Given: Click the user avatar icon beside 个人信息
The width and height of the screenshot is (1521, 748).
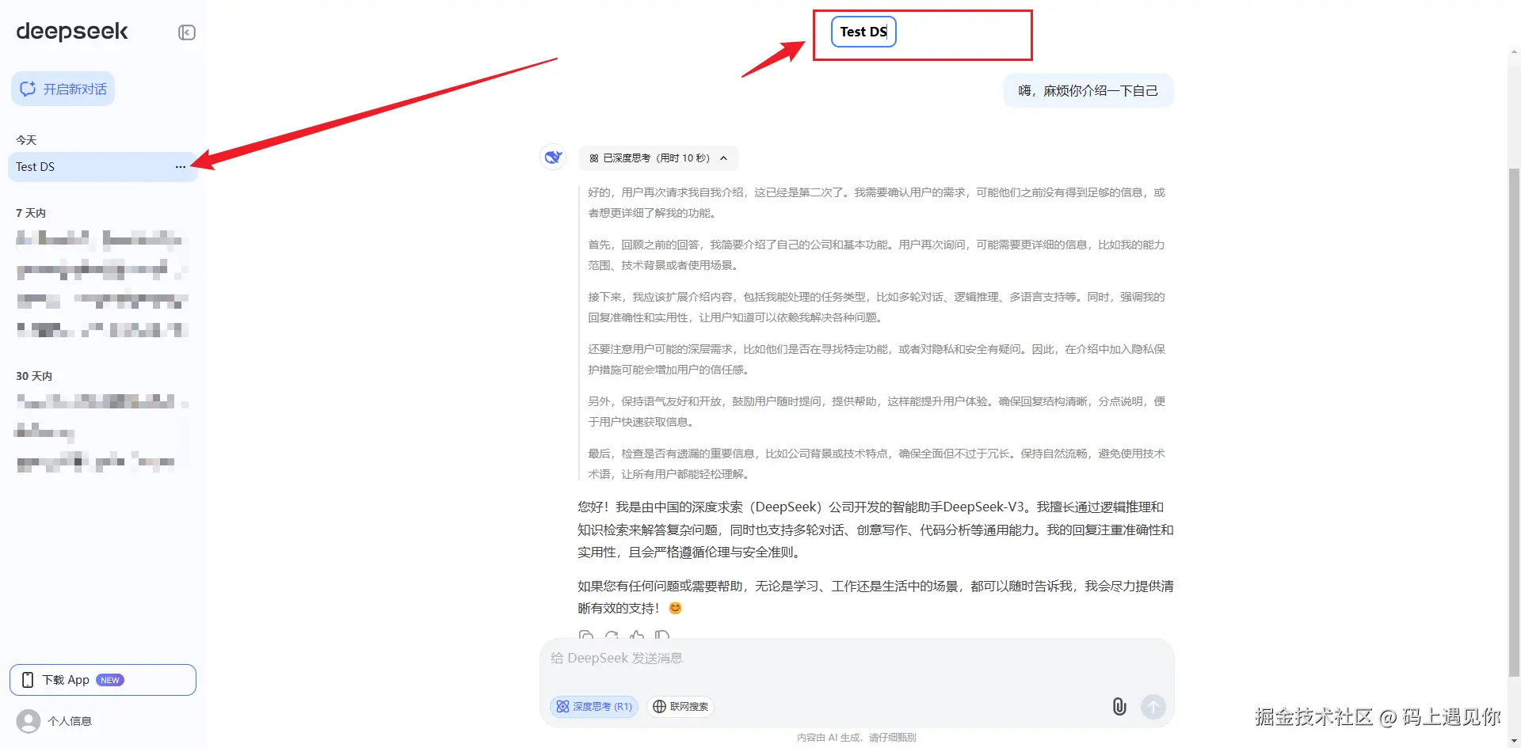Looking at the screenshot, I should (x=29, y=721).
